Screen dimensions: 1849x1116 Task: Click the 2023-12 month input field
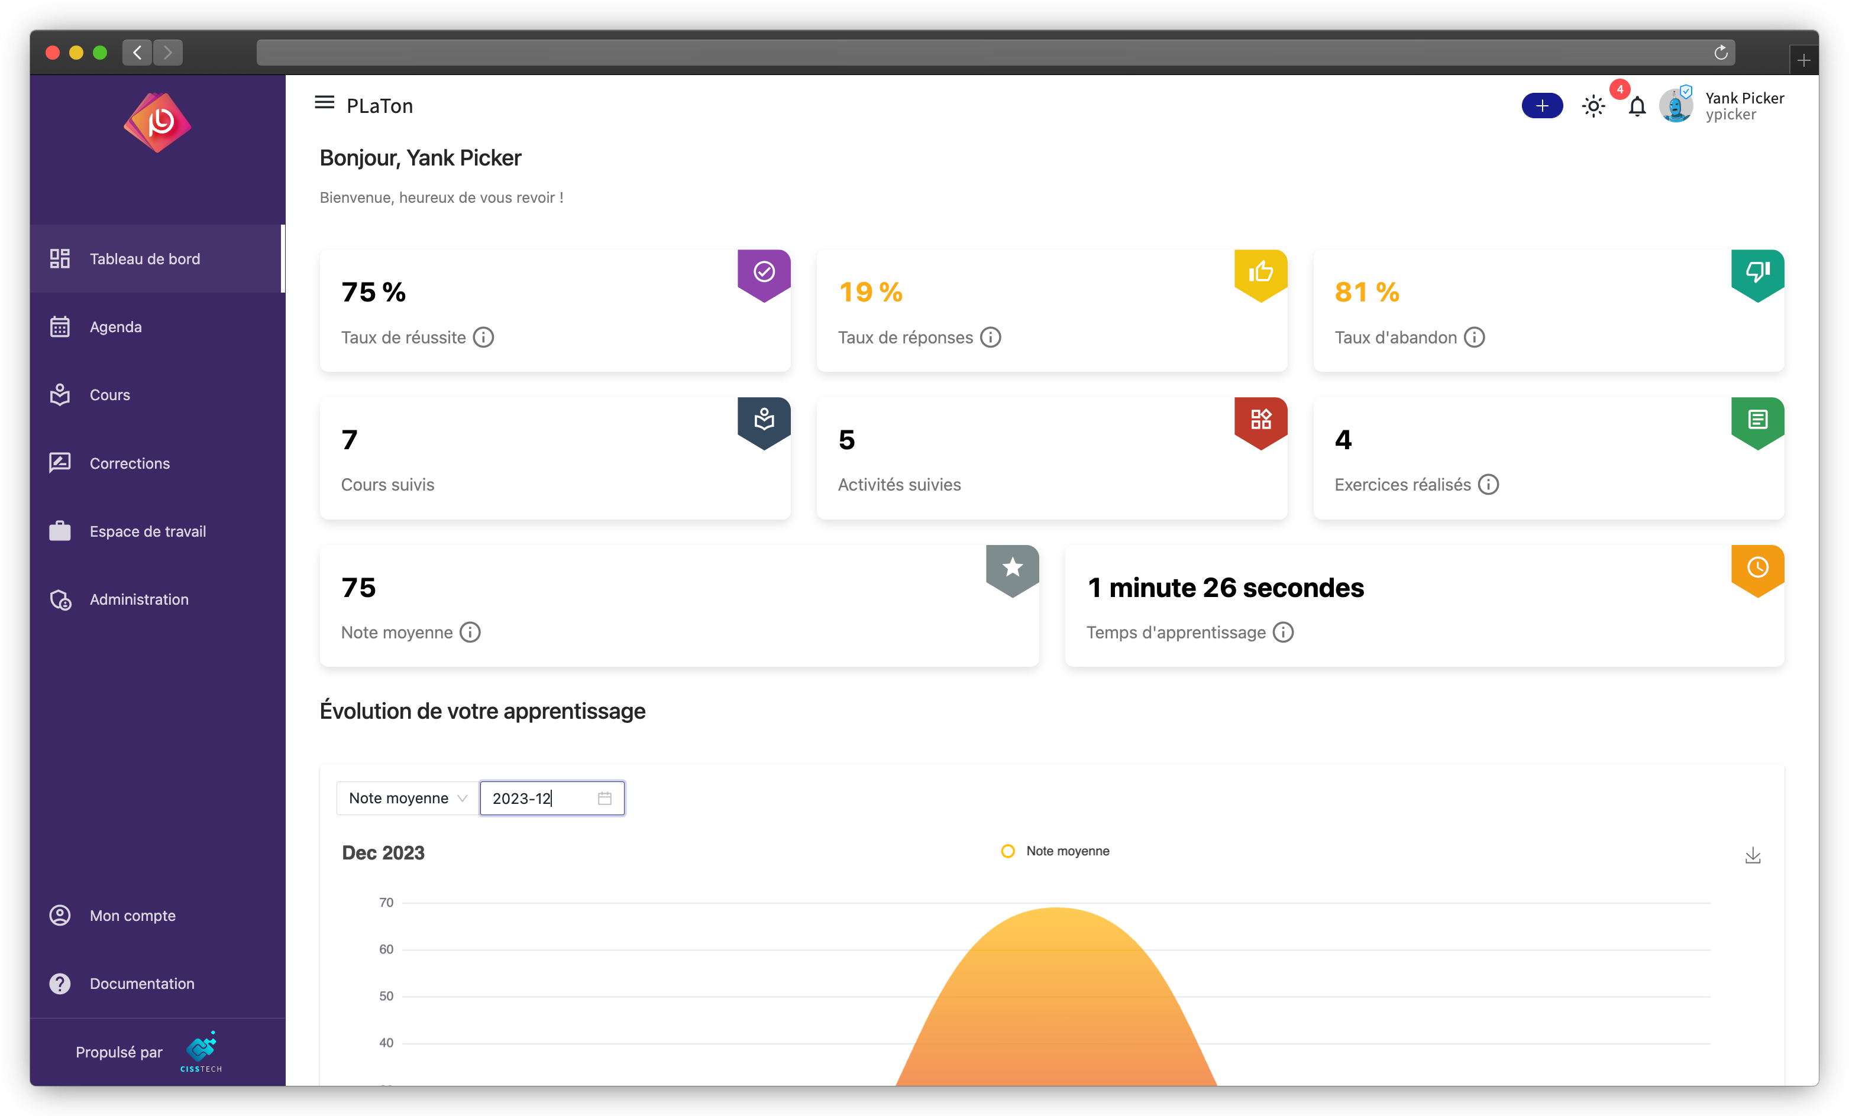pyautogui.click(x=551, y=798)
